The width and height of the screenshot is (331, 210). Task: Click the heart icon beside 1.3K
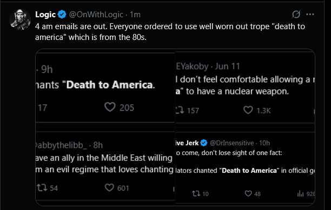coord(248,110)
